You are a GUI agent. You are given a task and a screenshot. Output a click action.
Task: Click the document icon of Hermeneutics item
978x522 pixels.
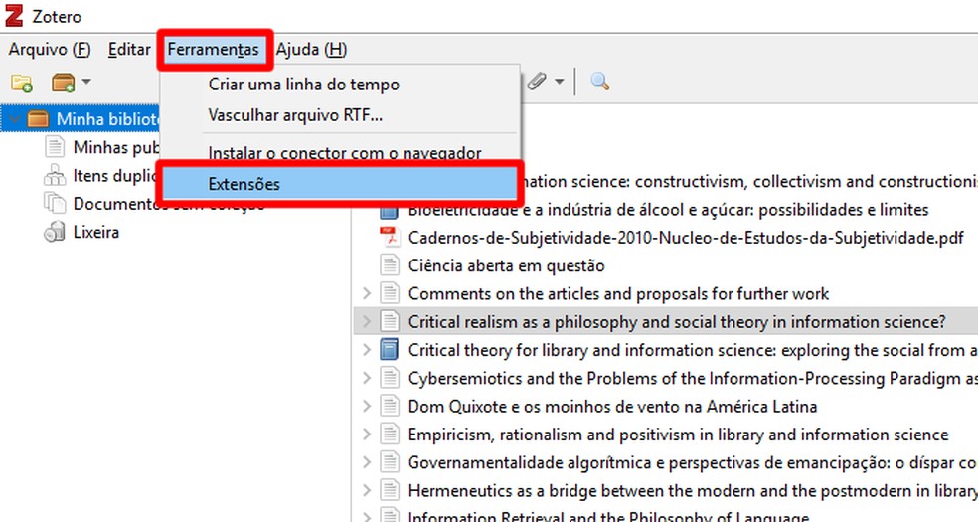pyautogui.click(x=390, y=491)
